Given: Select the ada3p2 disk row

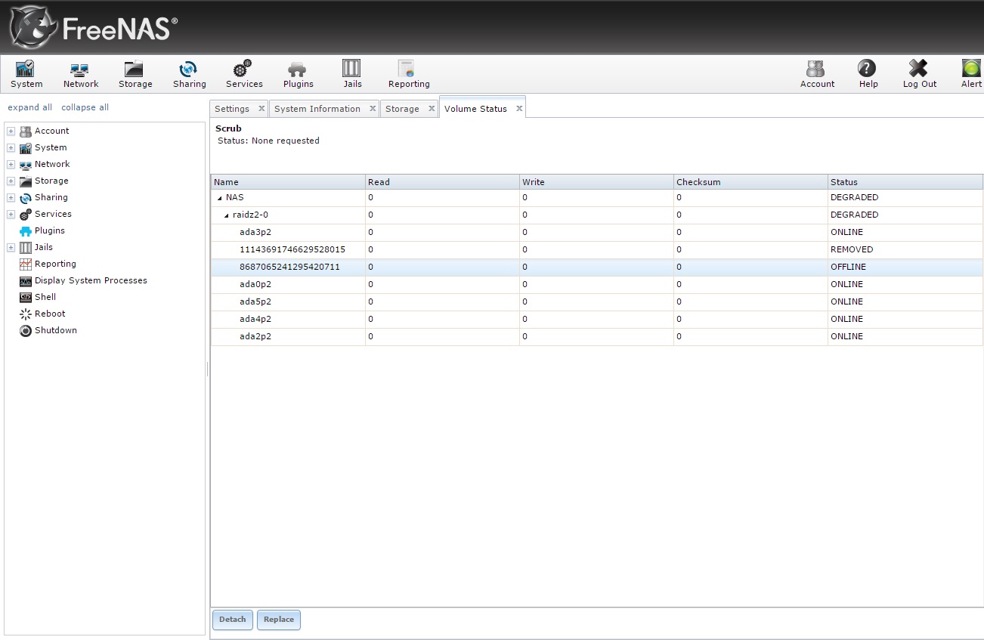Looking at the screenshot, I should [597, 233].
